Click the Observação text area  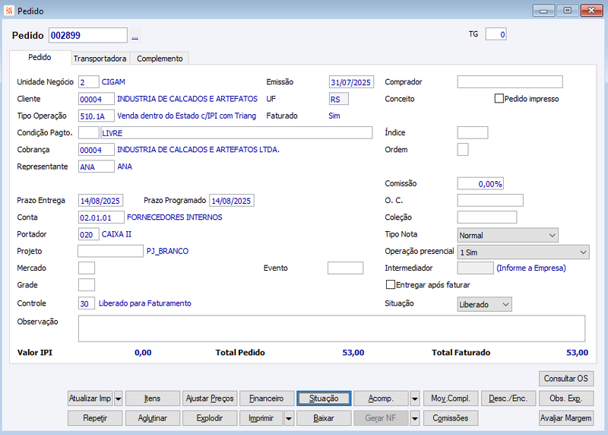coord(331,329)
